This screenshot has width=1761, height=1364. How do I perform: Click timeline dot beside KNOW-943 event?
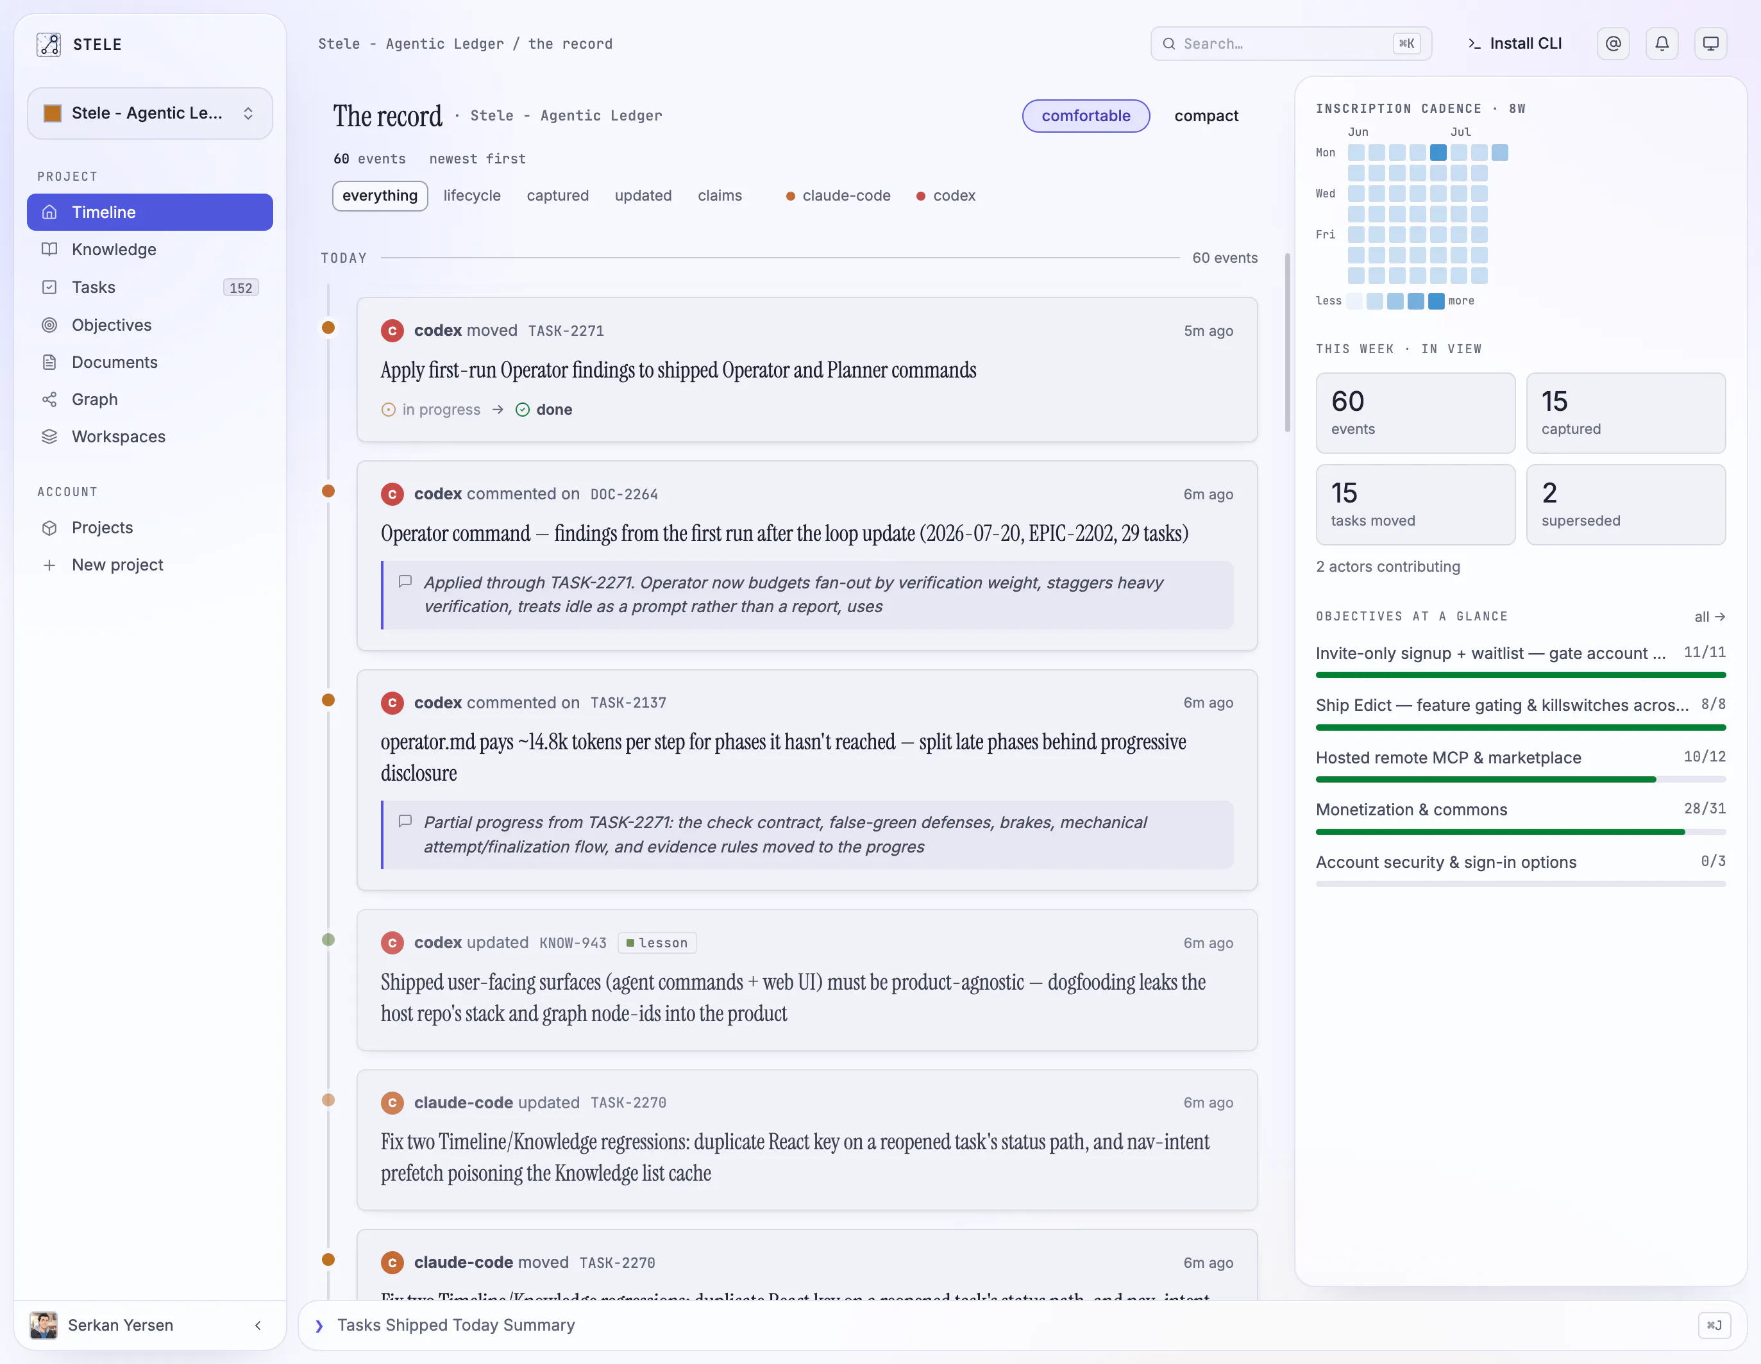tap(328, 939)
